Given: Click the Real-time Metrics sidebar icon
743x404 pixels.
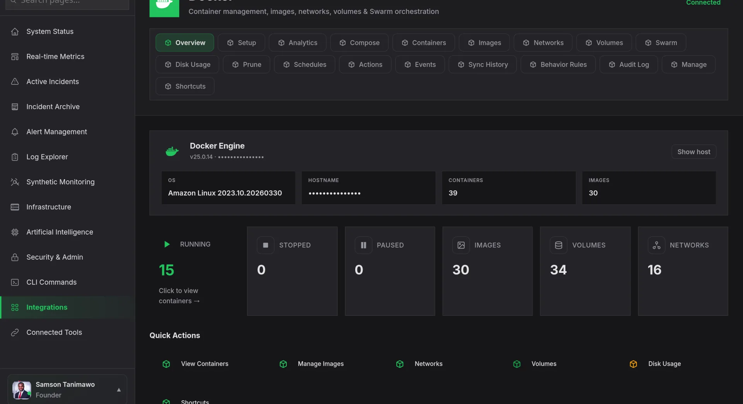Looking at the screenshot, I should [15, 56].
